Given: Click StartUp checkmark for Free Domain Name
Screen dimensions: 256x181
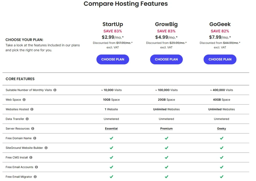Looking at the screenshot, I should pyautogui.click(x=111, y=138).
